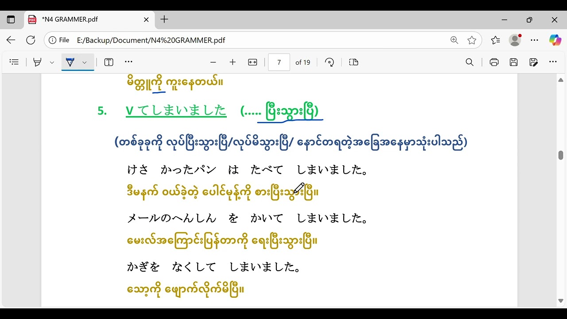The image size is (567, 319).
Task: Go back to previous page
Action: point(11,40)
